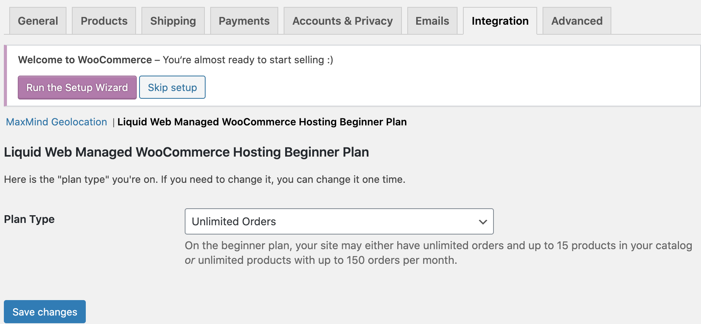
Task: Switch to the Emails tab
Action: pos(432,21)
